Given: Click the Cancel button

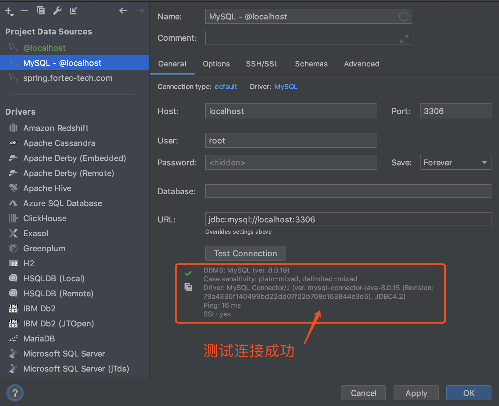Looking at the screenshot, I should coord(363,393).
